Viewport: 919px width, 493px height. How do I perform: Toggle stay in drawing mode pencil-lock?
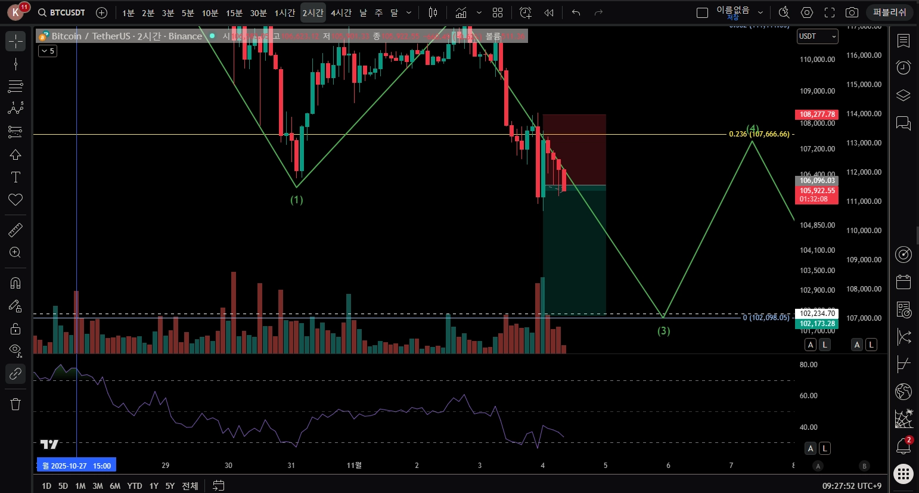pyautogui.click(x=15, y=306)
